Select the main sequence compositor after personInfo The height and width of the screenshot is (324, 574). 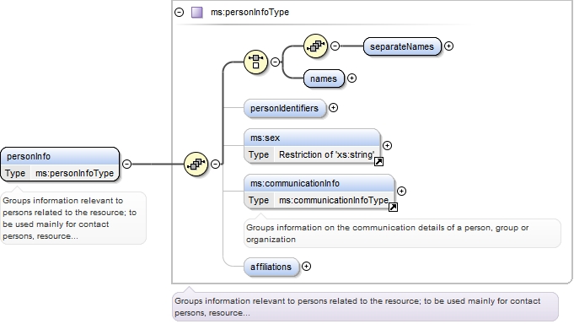(196, 164)
